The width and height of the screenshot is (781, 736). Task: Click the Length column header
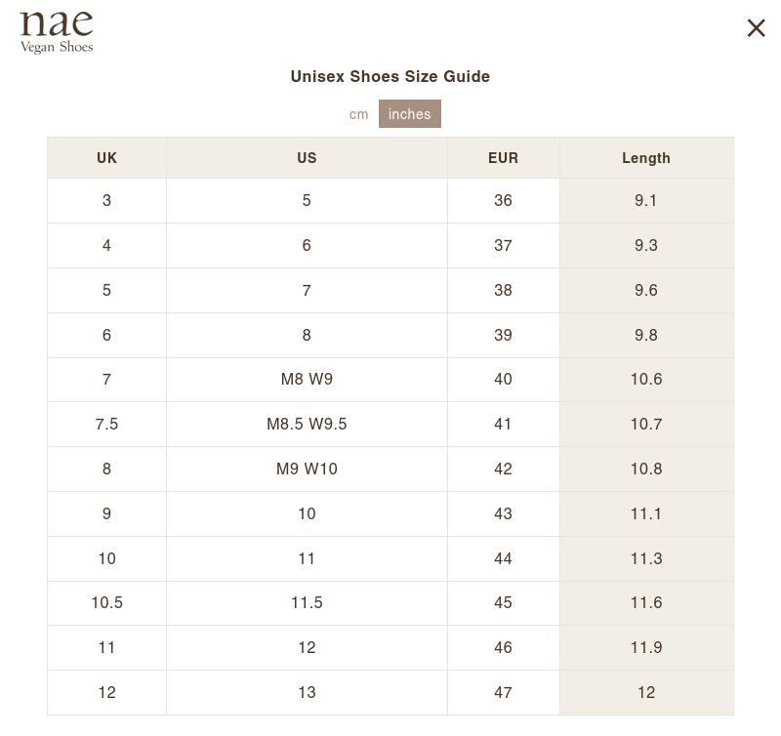pyautogui.click(x=646, y=158)
